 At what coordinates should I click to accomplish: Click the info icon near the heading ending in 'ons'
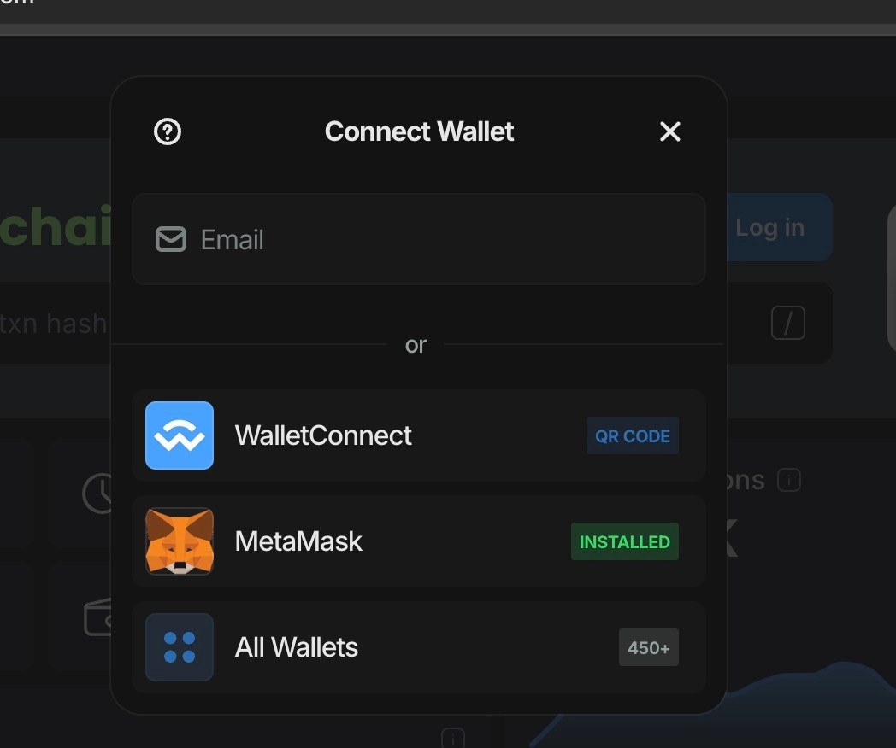coord(789,480)
